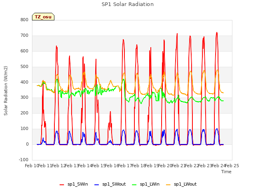Click the 100 y-axis tick label
The height and width of the screenshot is (192, 256).
click(24, 129)
